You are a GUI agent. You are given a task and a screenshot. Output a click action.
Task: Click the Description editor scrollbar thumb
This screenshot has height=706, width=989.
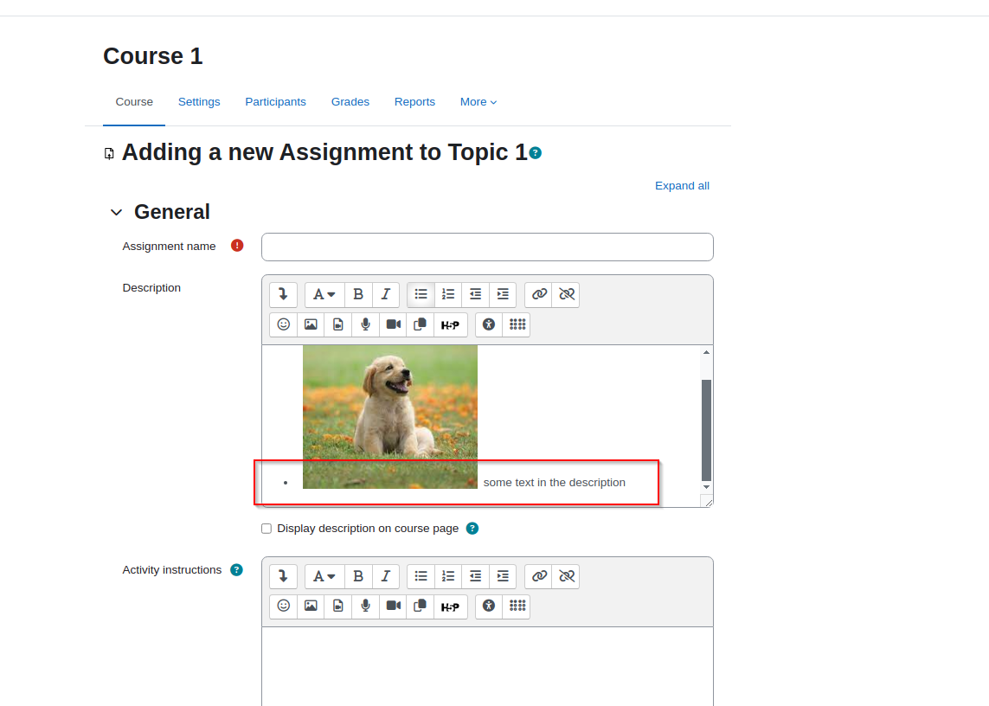(x=706, y=430)
